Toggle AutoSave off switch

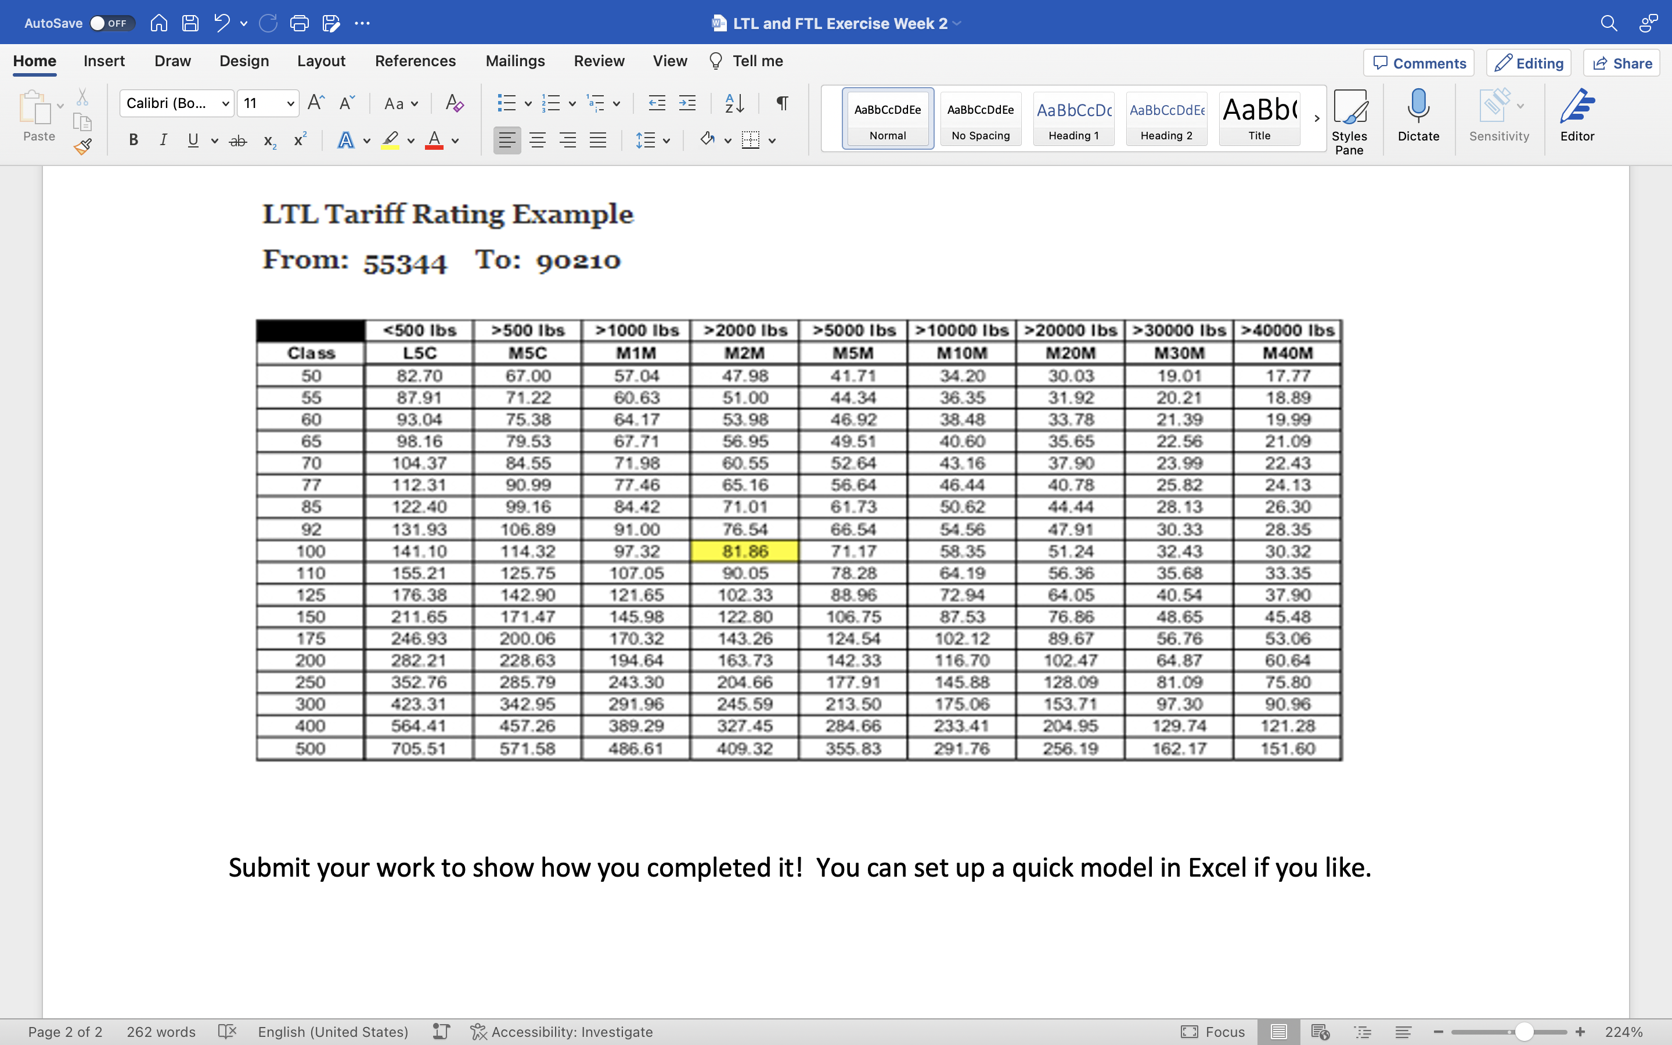[x=113, y=23]
